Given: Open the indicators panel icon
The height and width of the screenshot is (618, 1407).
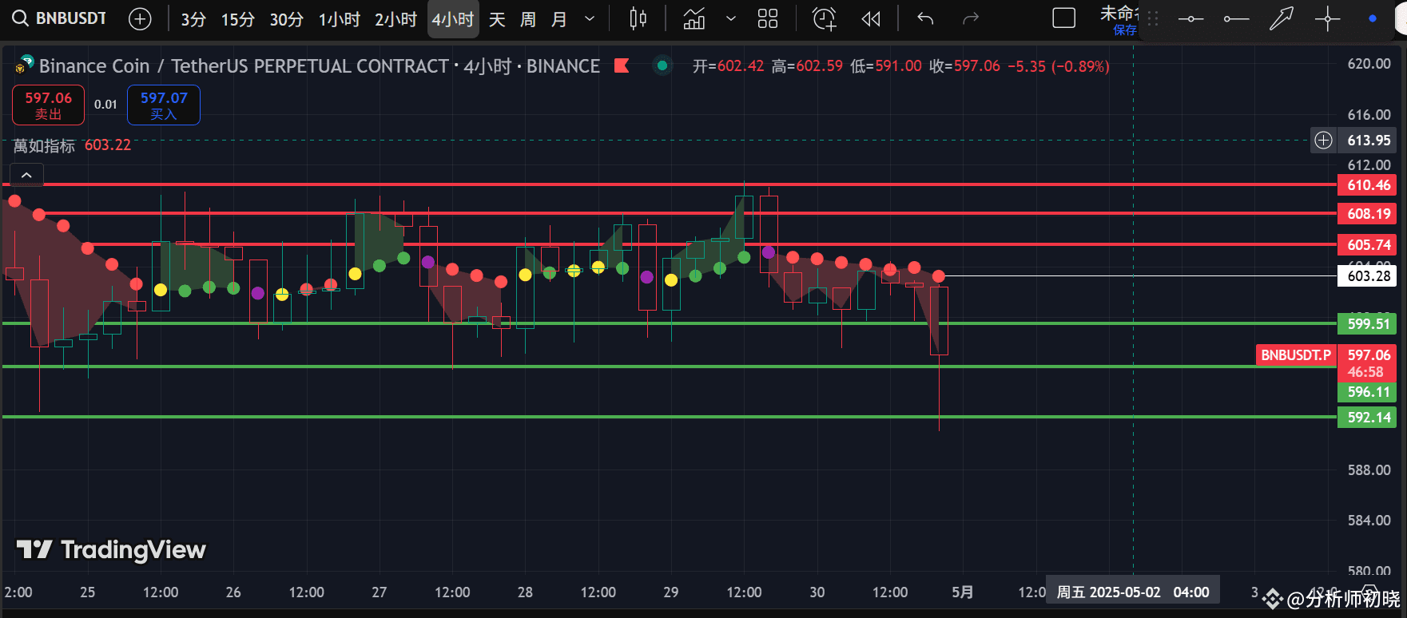Looking at the screenshot, I should (x=694, y=19).
